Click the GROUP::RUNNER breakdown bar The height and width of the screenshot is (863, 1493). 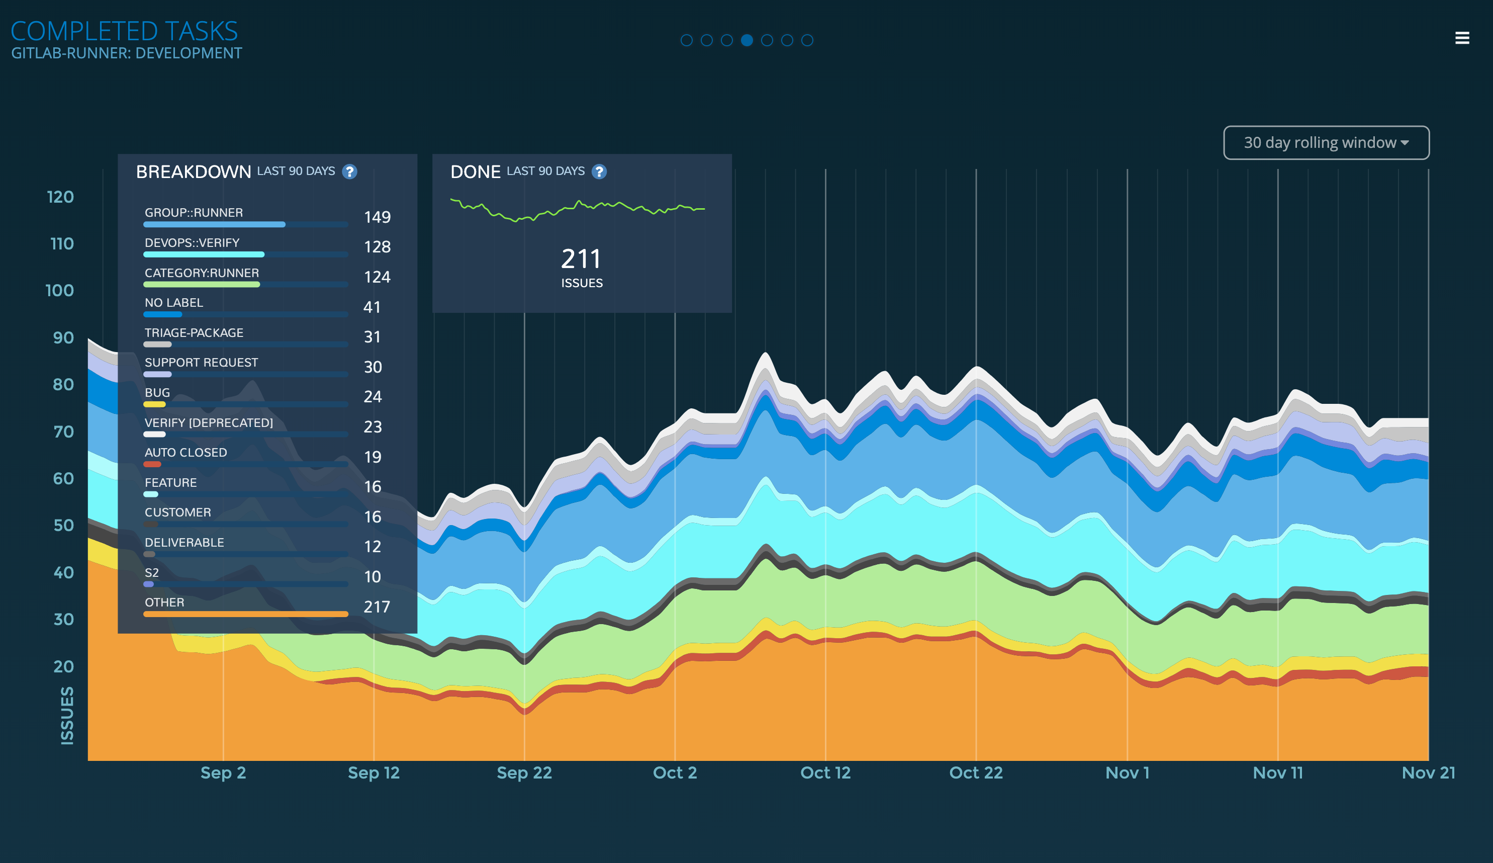pos(215,225)
